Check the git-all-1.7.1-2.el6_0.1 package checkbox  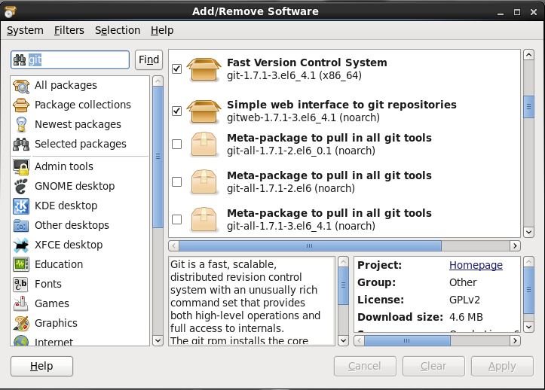177,144
